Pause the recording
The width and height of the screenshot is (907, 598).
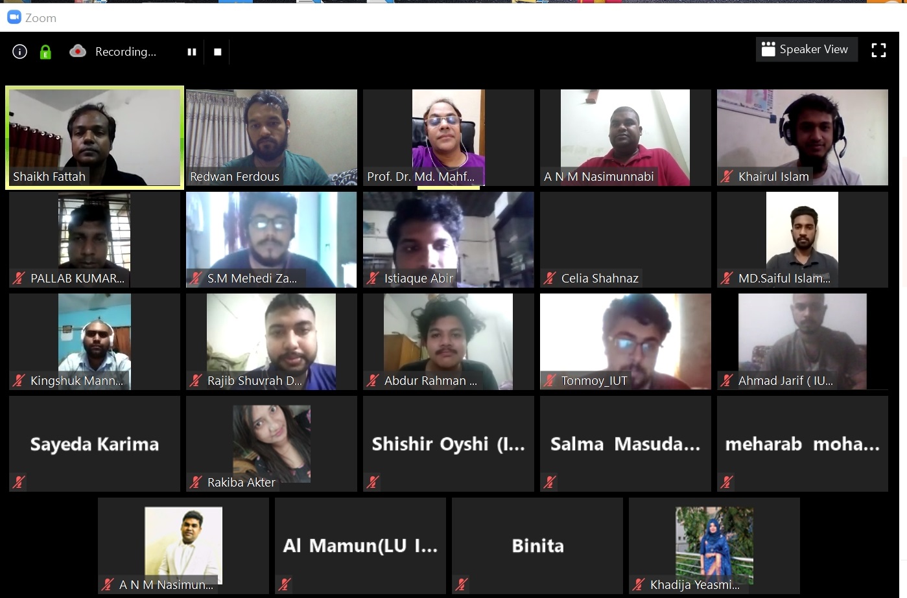[x=192, y=52]
